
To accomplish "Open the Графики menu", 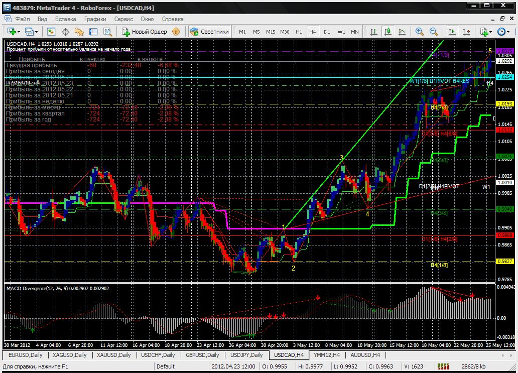I will pos(95,19).
